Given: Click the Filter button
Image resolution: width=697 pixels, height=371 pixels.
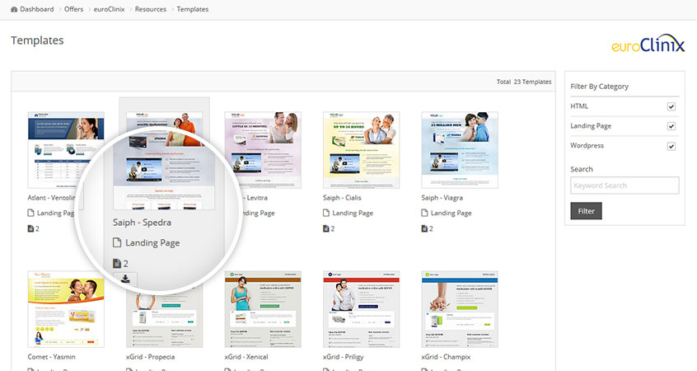Looking at the screenshot, I should 587,211.
